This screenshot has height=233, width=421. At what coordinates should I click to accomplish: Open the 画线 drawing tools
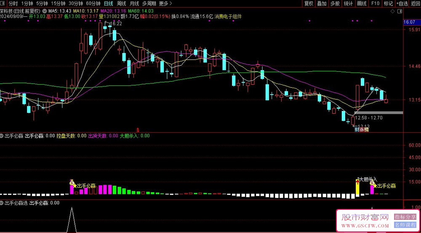click(x=362, y=3)
